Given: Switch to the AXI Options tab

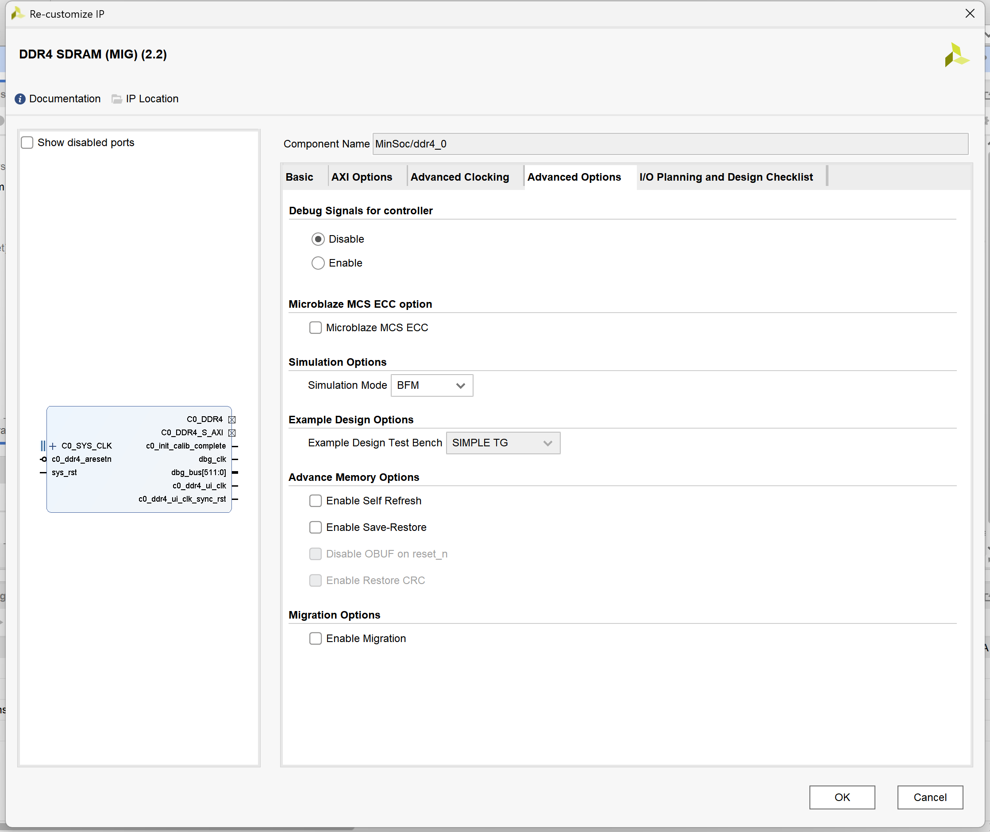Looking at the screenshot, I should pyautogui.click(x=362, y=178).
